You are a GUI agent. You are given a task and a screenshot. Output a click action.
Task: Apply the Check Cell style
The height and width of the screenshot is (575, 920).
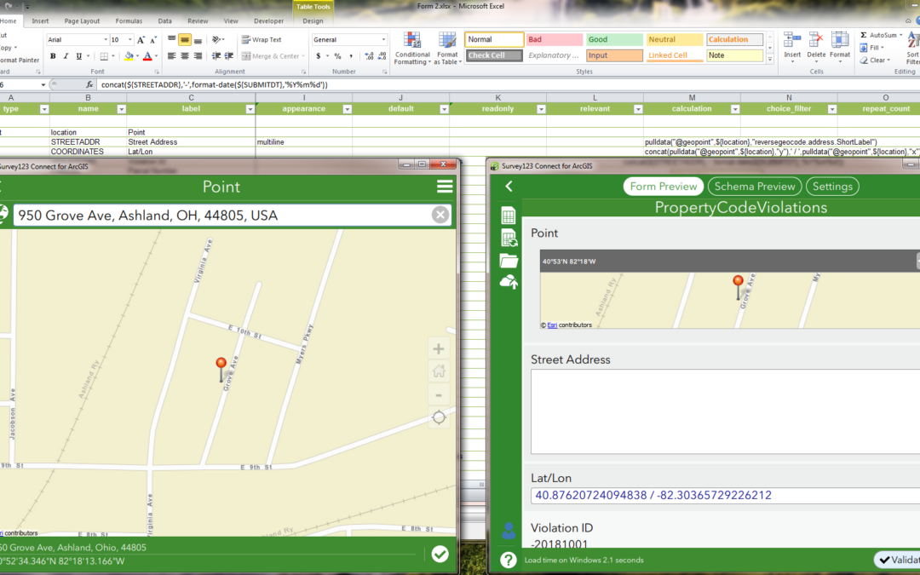tap(494, 55)
